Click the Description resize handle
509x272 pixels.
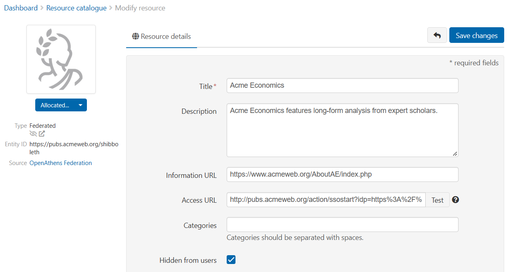[455, 153]
